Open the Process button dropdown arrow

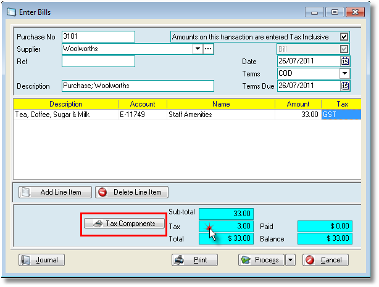[x=290, y=260]
